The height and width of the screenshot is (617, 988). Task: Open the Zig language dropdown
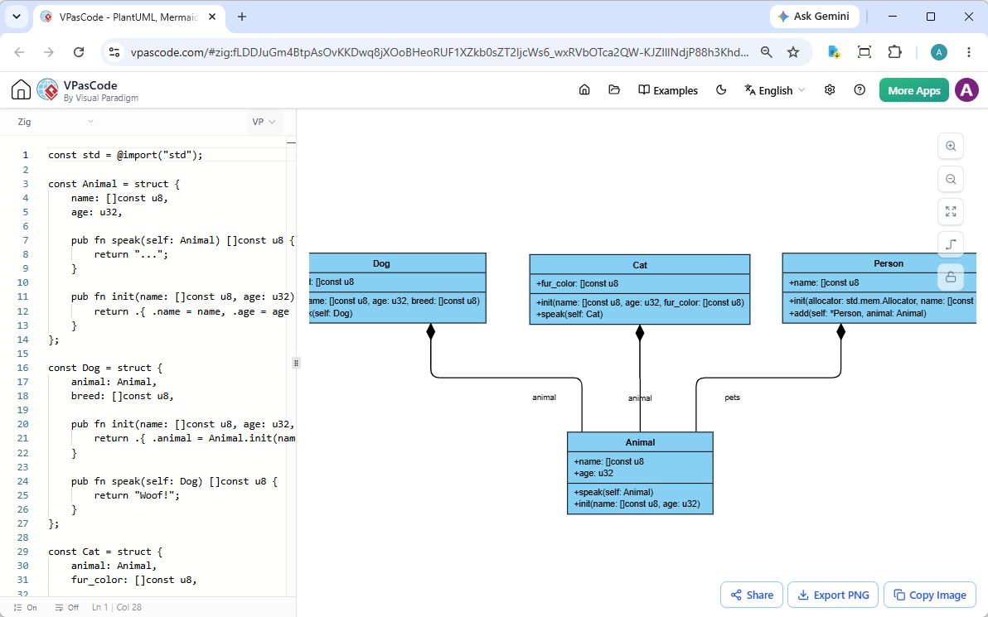pyautogui.click(x=56, y=122)
